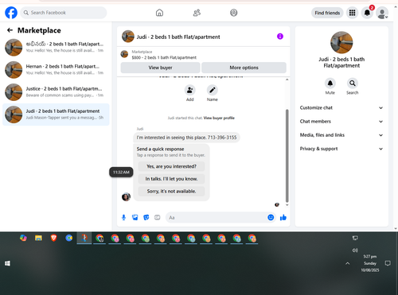Click the chat scroll-down arrow

[287, 205]
